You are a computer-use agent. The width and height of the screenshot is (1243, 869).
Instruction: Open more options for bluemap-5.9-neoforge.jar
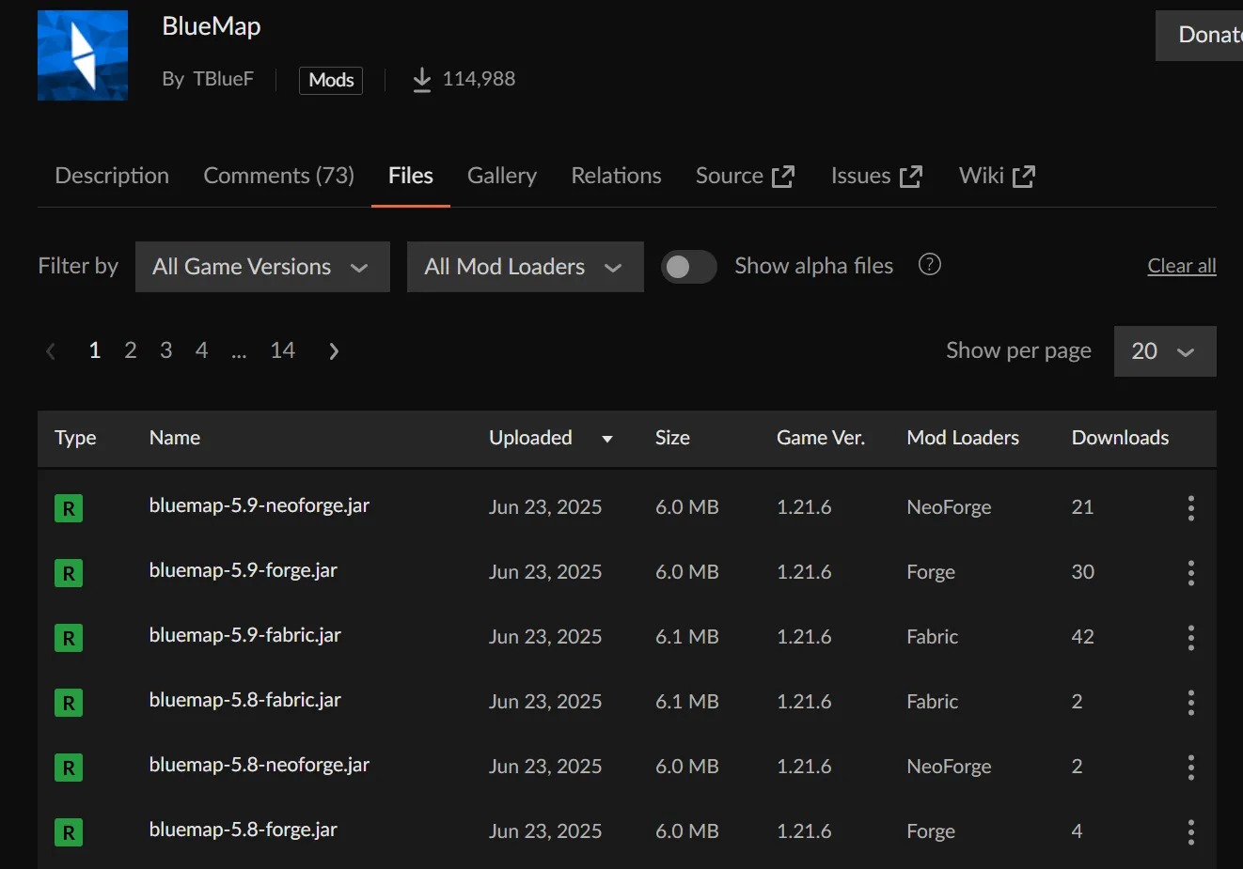[x=1191, y=508]
